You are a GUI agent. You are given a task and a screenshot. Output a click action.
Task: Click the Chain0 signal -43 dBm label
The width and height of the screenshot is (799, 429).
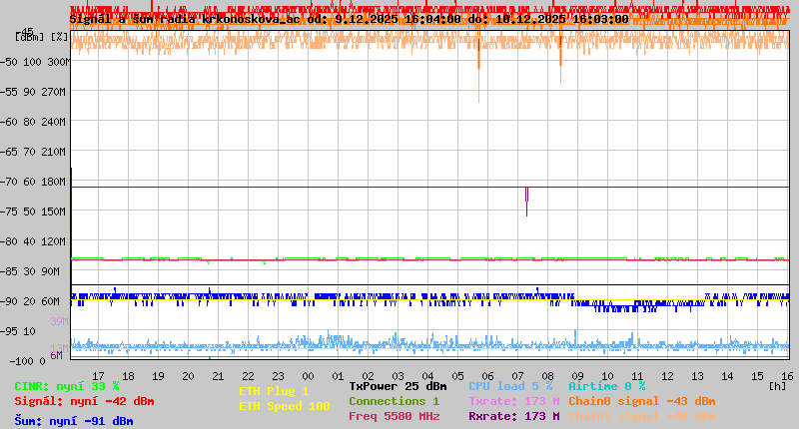click(641, 401)
